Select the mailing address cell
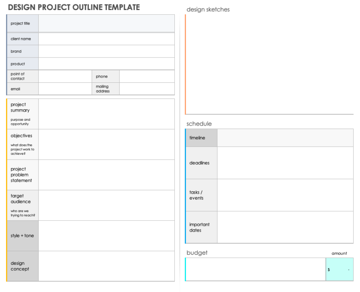This screenshot has width=360, height=292. [x=147, y=88]
